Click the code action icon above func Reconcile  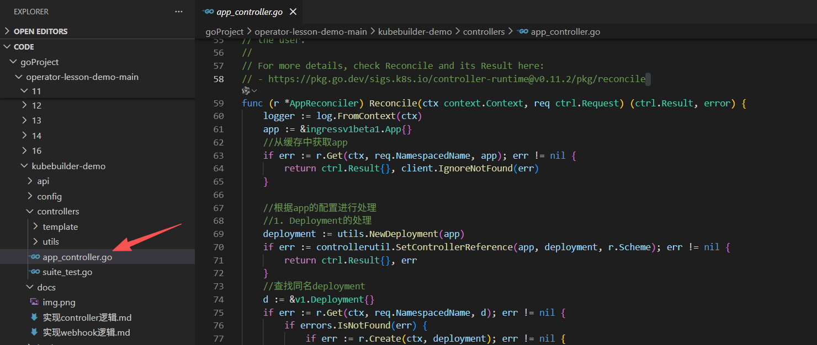coord(246,90)
